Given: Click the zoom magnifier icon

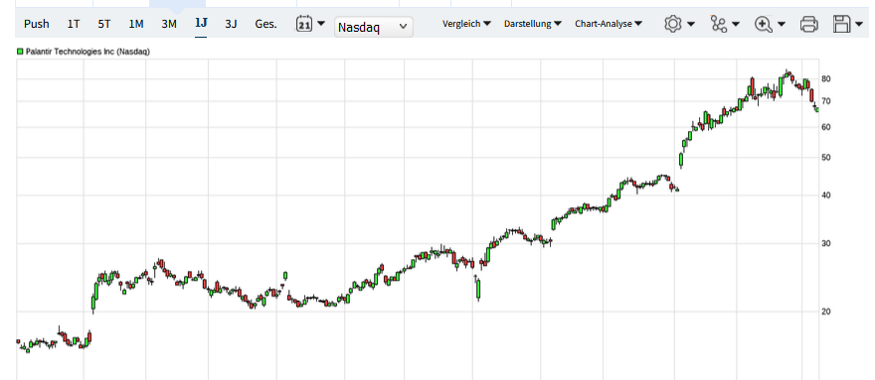Looking at the screenshot, I should point(763,24).
